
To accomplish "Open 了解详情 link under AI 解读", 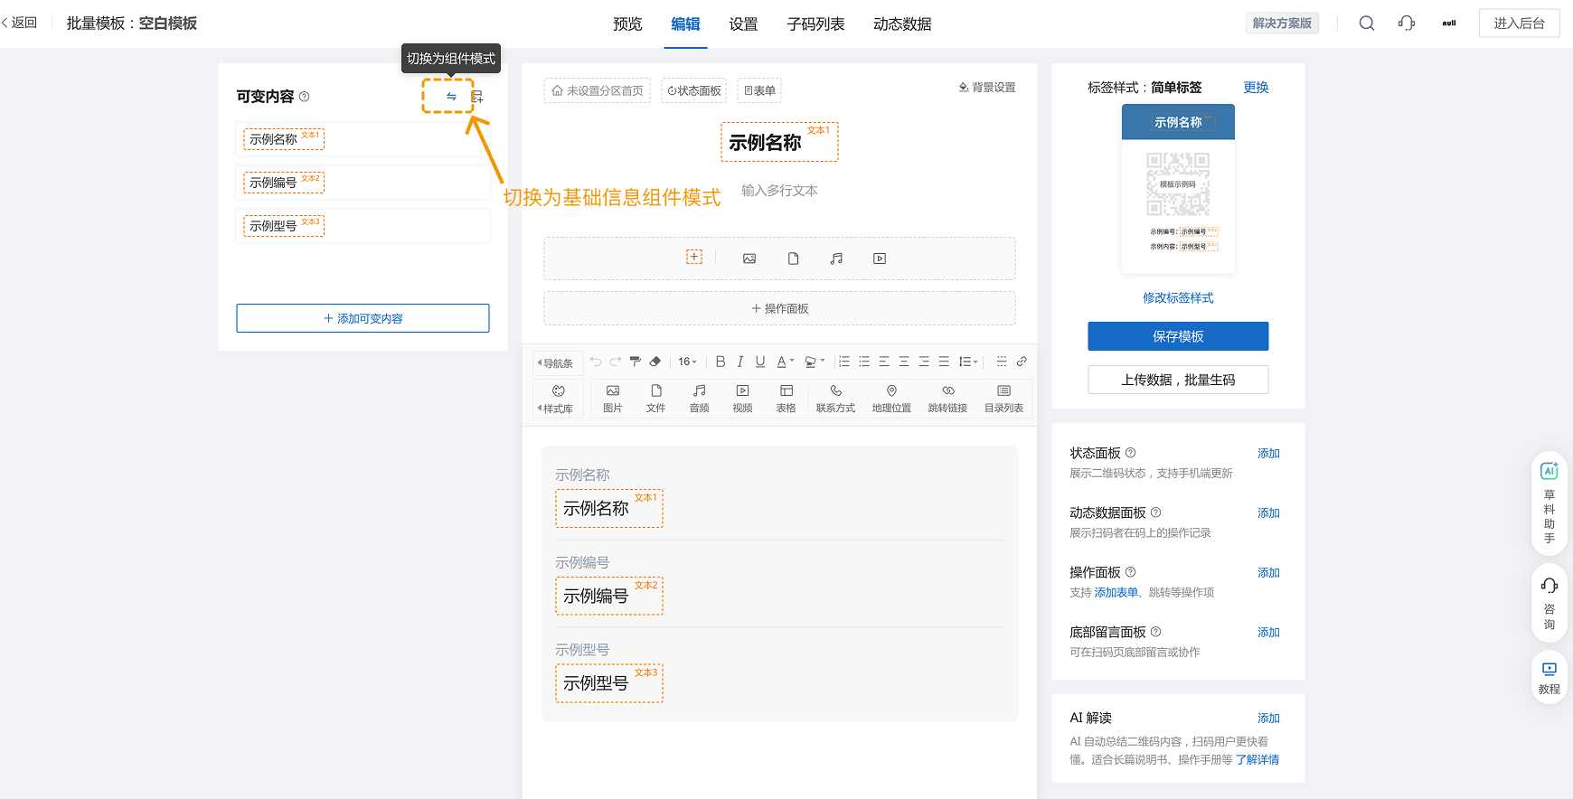I will click(1257, 760).
